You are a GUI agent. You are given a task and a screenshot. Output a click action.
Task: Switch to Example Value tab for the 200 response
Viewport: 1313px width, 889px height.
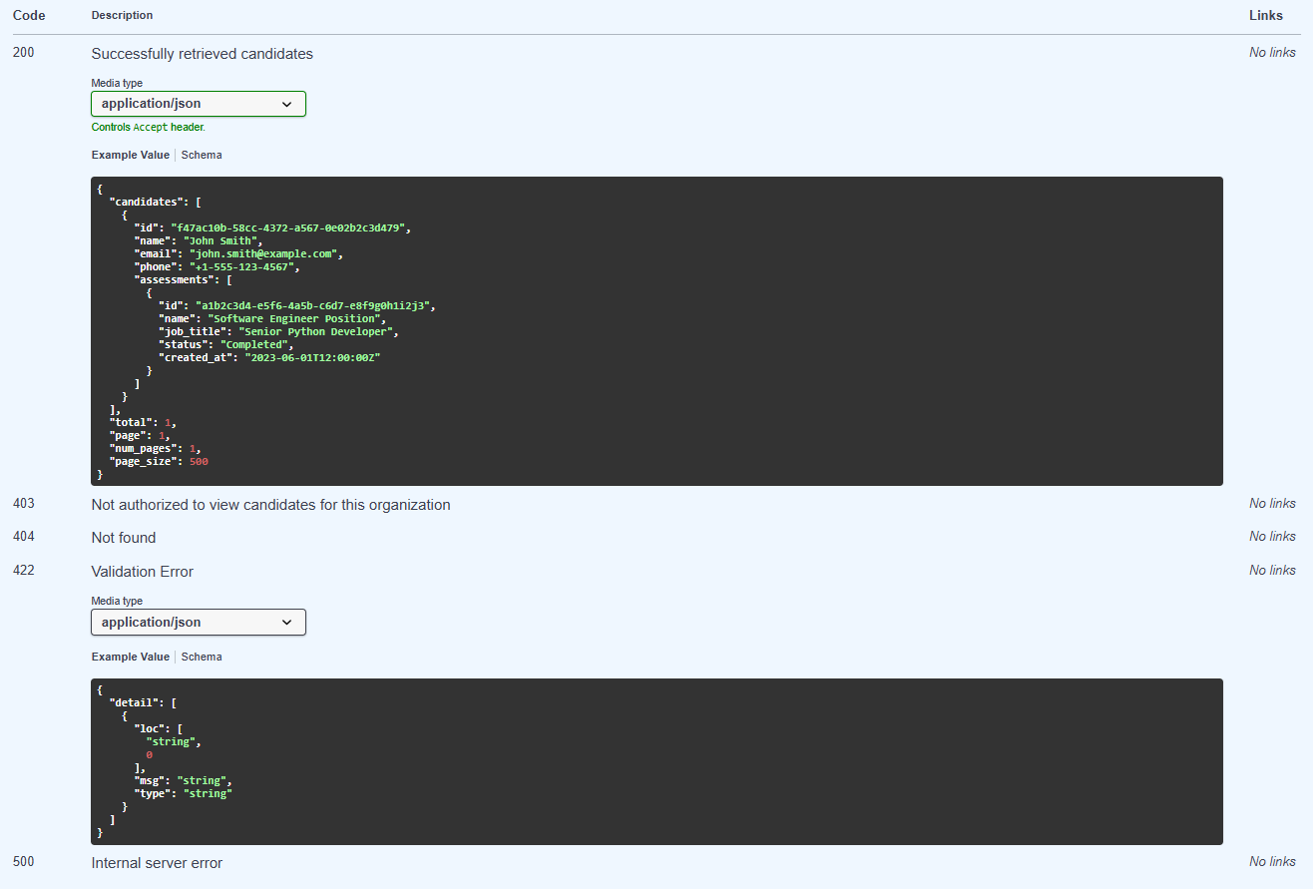coord(130,156)
